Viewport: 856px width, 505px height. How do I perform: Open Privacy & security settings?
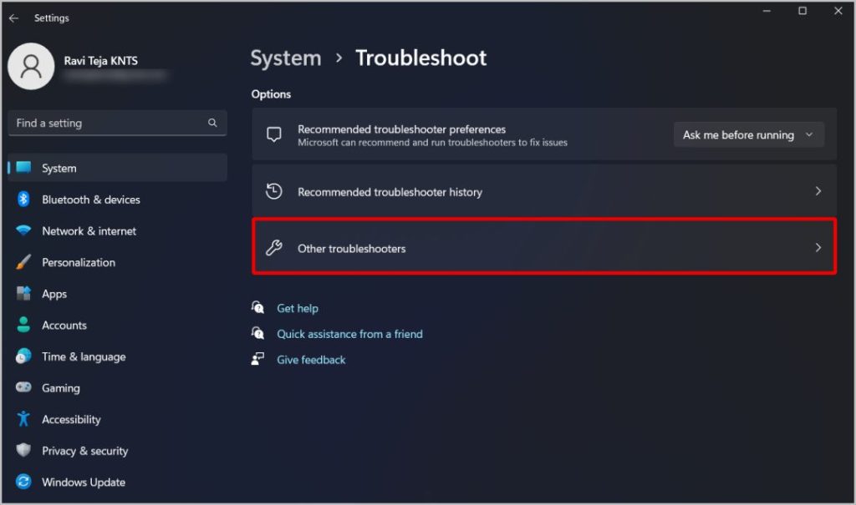coord(117,451)
